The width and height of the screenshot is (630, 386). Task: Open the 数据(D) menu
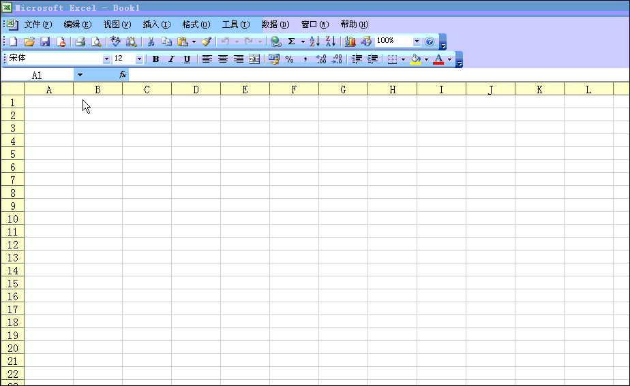point(275,25)
